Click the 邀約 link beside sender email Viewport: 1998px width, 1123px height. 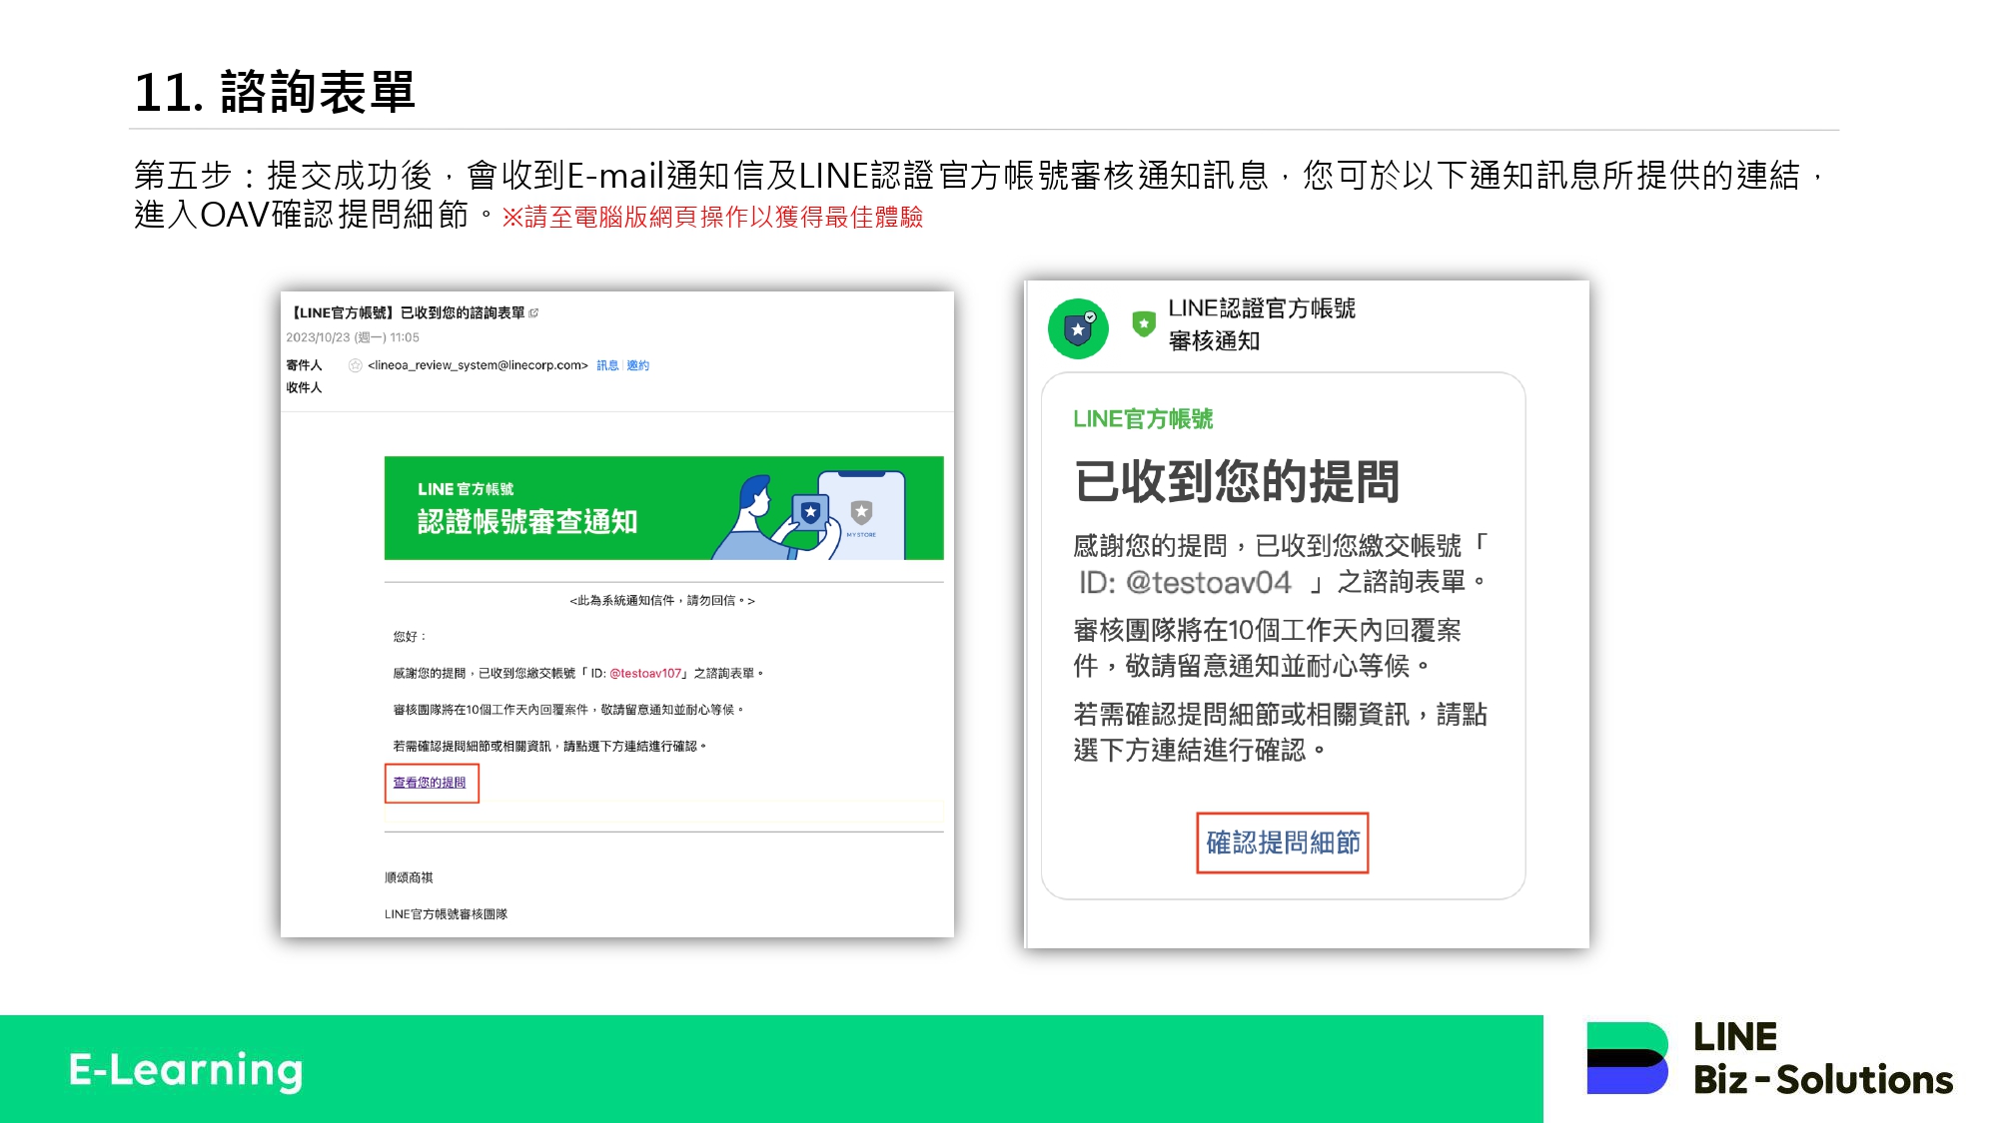637,365
